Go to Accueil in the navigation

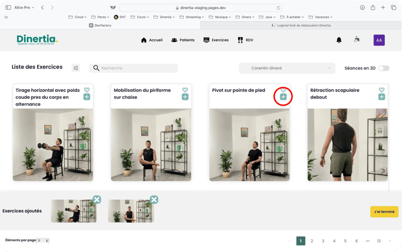coord(152,40)
